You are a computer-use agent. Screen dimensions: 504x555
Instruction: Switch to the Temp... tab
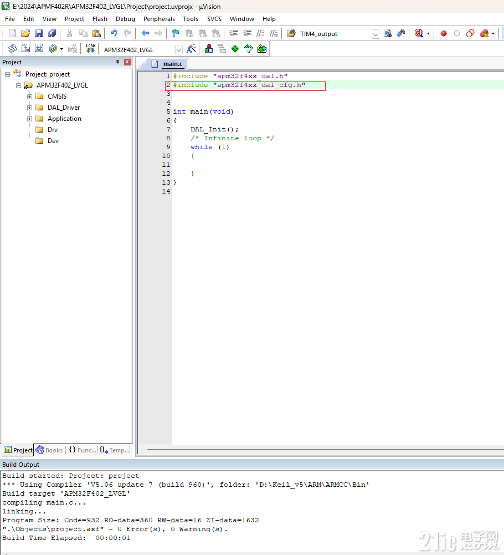115,450
